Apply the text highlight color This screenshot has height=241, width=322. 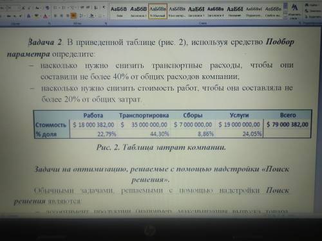click(x=36, y=15)
